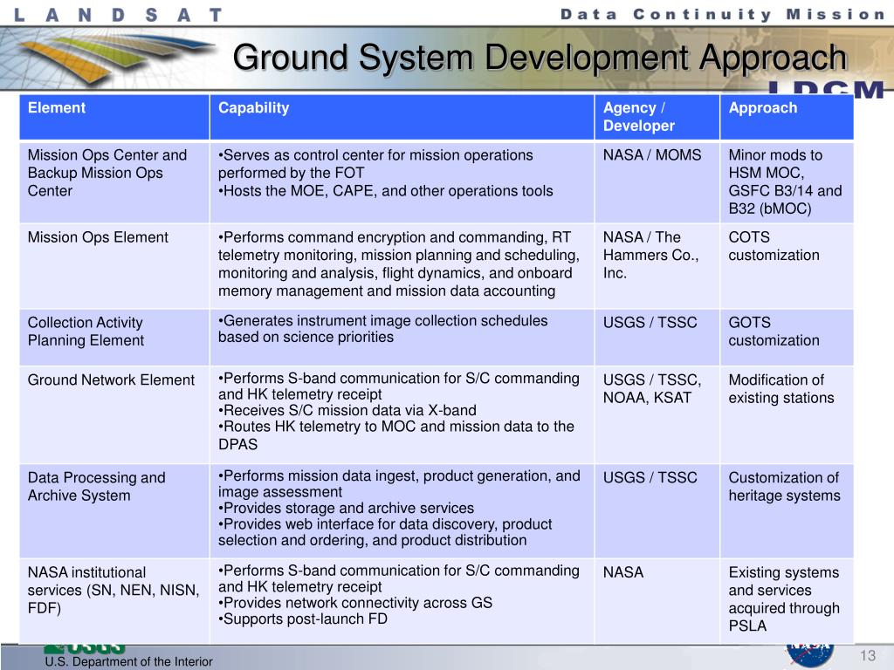Screen dimensions: 894x670
Task: Click the USGS logo at the bottom left
Action: point(85,649)
